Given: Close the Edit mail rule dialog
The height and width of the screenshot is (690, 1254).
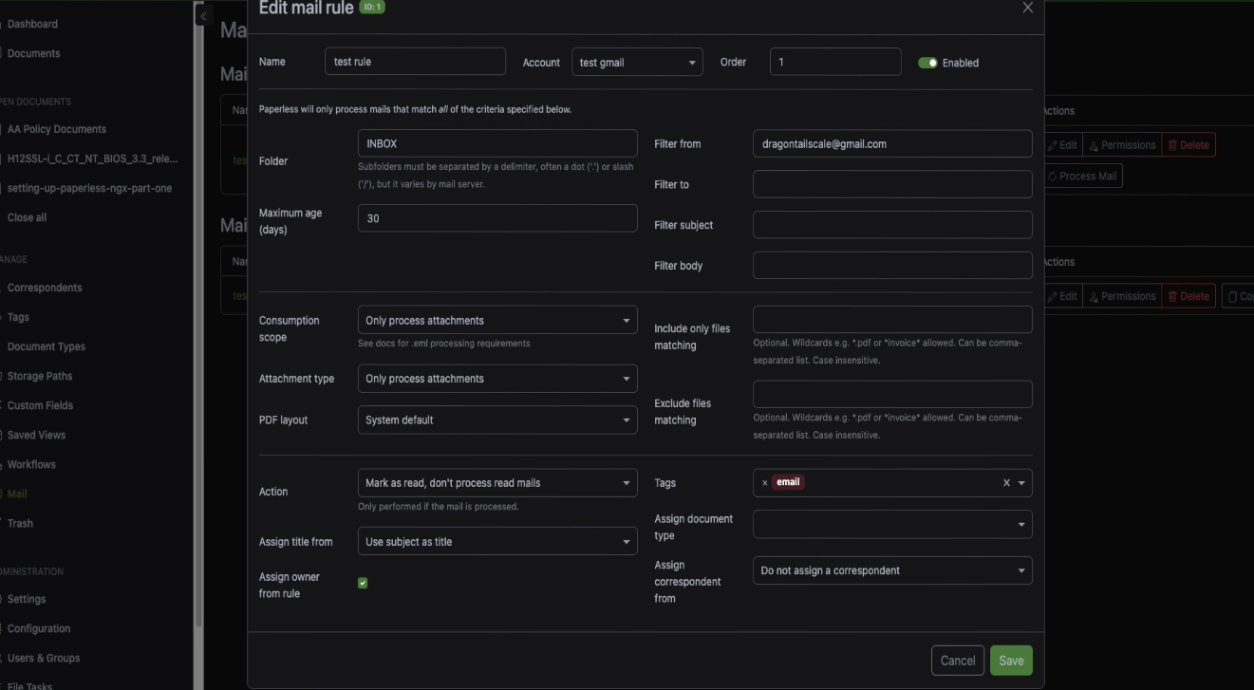Looking at the screenshot, I should (x=1027, y=8).
